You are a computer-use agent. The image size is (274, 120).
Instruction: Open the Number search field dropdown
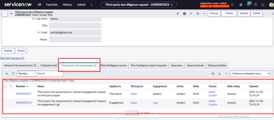click(x=26, y=74)
